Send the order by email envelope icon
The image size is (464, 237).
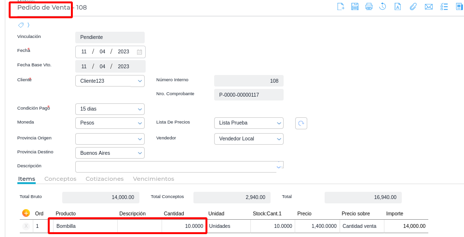(428, 7)
